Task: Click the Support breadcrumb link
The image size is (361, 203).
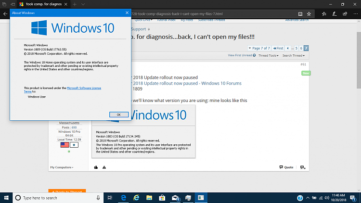Action: coord(138,29)
